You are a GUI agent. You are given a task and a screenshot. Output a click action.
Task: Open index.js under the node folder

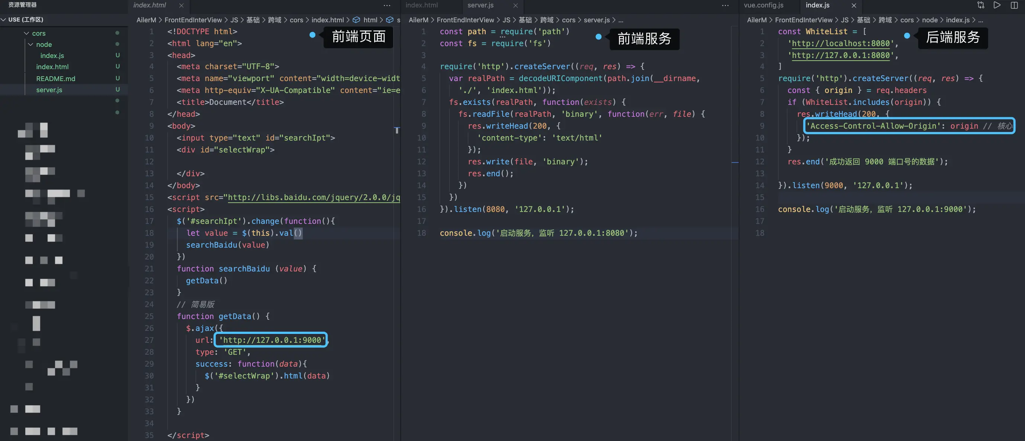point(52,56)
